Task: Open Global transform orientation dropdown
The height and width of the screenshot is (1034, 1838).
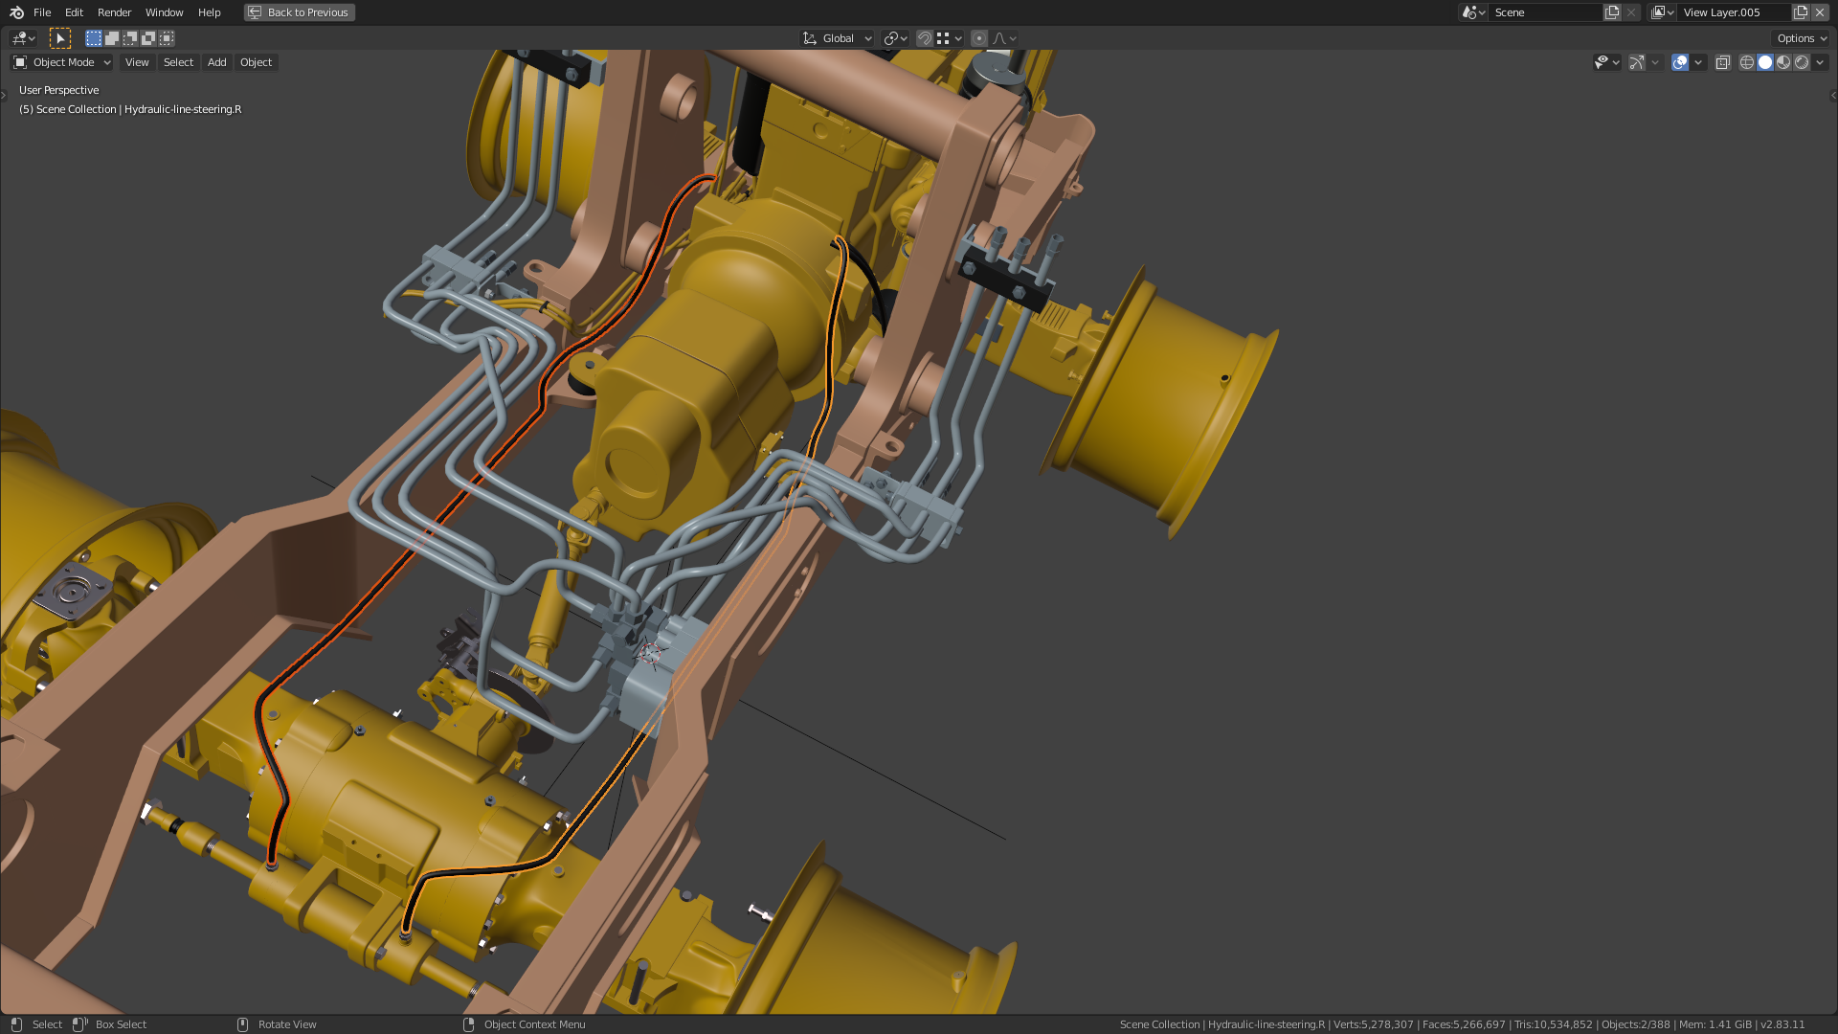Action: (x=838, y=38)
